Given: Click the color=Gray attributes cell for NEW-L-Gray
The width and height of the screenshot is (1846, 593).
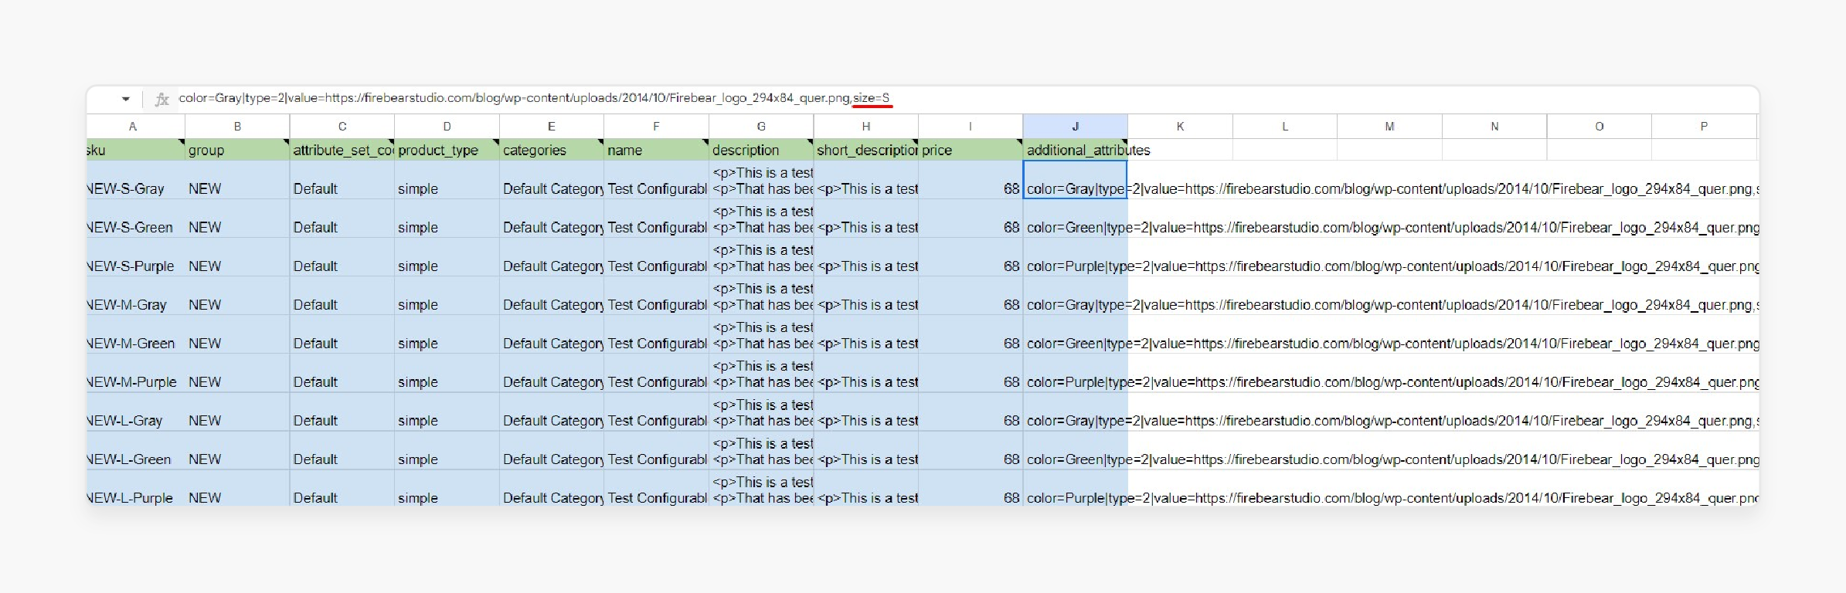Looking at the screenshot, I should 1076,412.
